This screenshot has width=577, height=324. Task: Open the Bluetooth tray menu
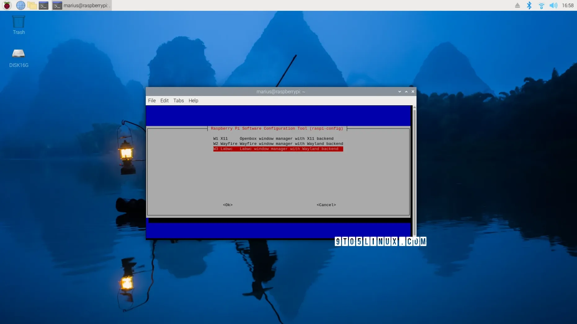point(529,5)
